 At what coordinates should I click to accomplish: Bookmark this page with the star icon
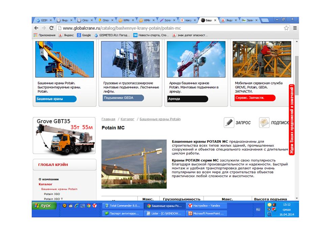(x=286, y=28)
